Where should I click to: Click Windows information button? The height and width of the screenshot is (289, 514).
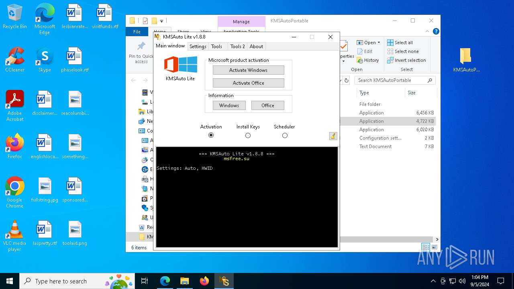229,105
